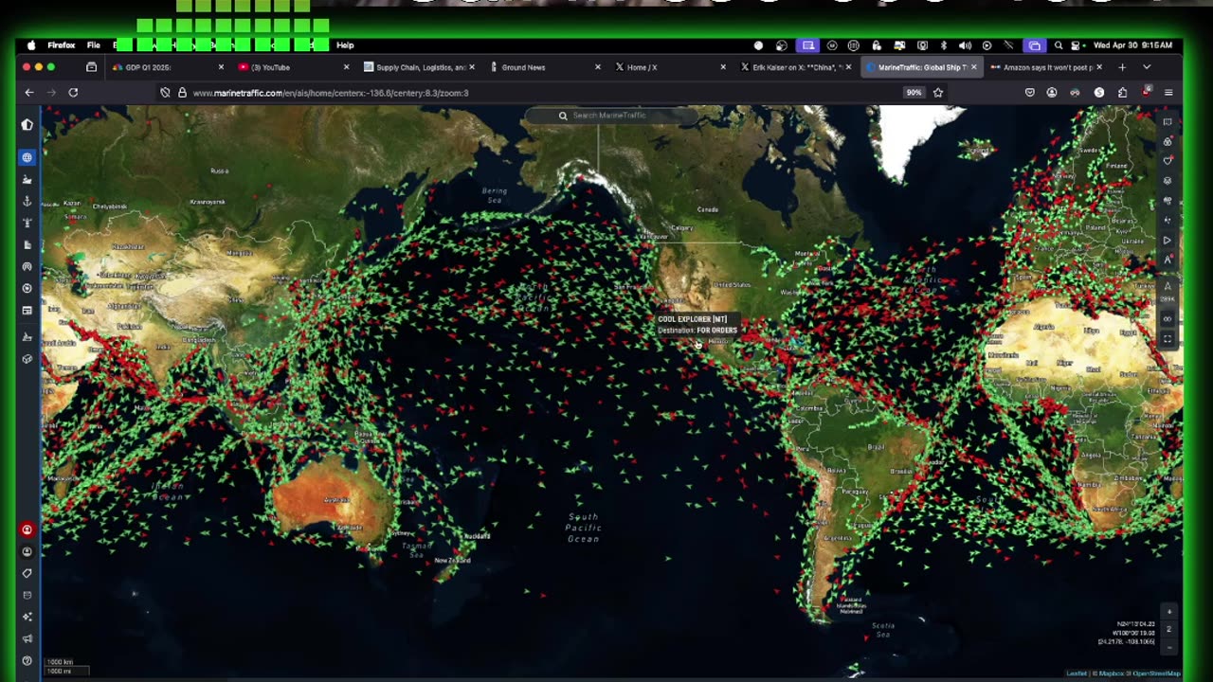1213x682 pixels.
Task: Click the compass icon in left sidebar
Action: [27, 288]
